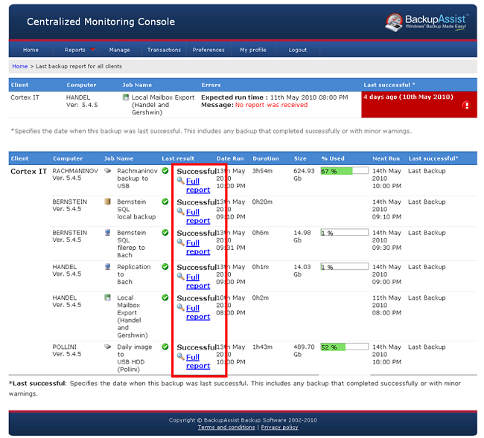Go to Transactions in the navigation bar
Image resolution: width=484 pixels, height=438 pixels.
pyautogui.click(x=164, y=50)
